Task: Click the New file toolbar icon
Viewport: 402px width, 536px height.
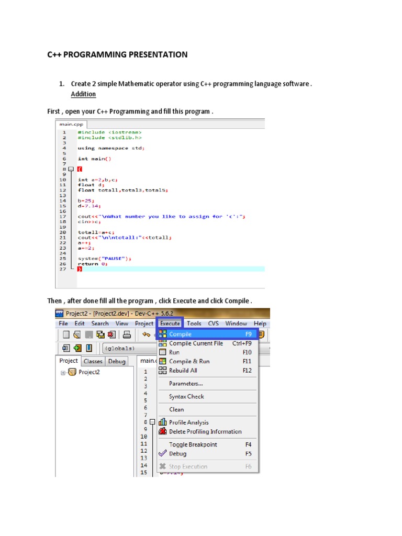Action: point(66,334)
